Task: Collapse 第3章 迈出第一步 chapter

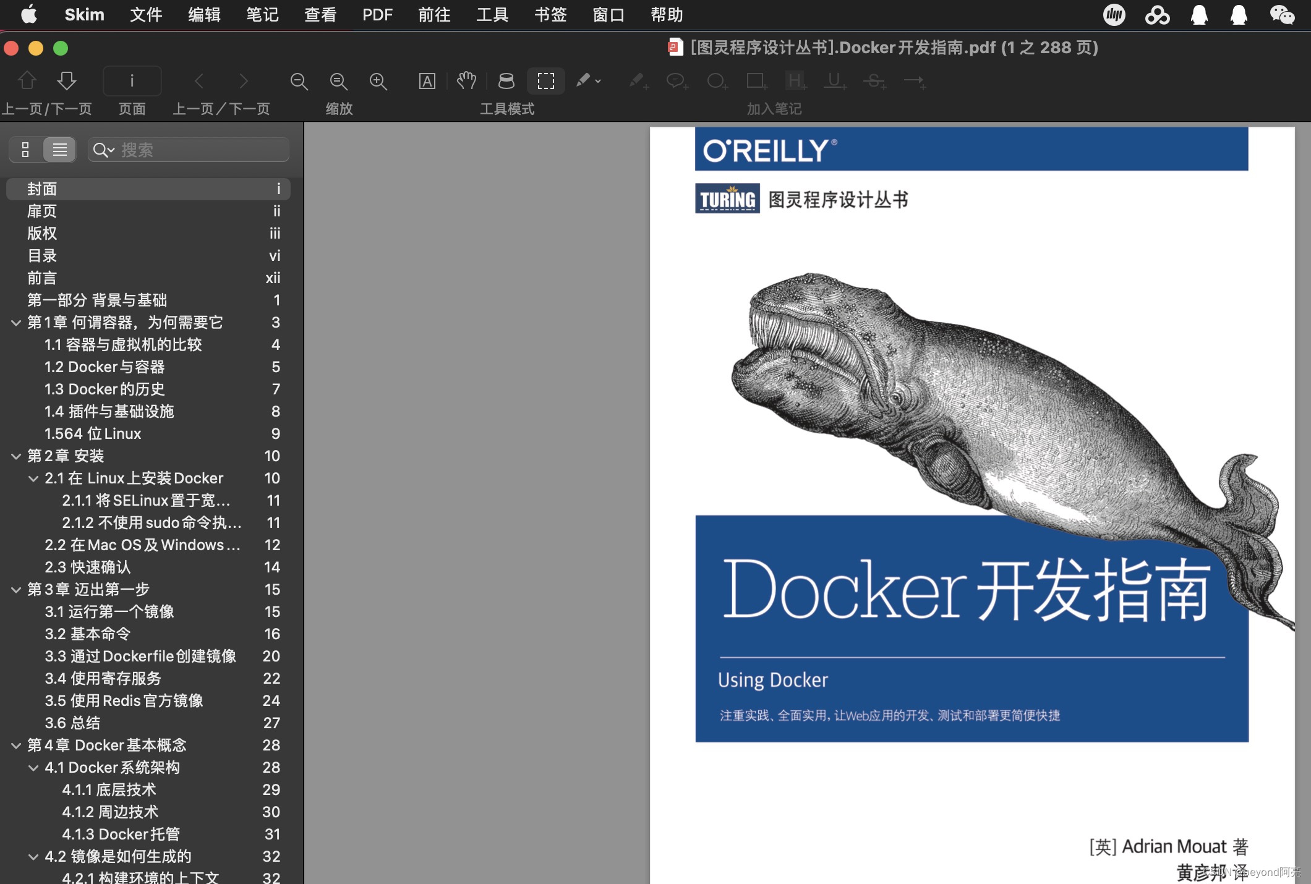Action: [16, 590]
